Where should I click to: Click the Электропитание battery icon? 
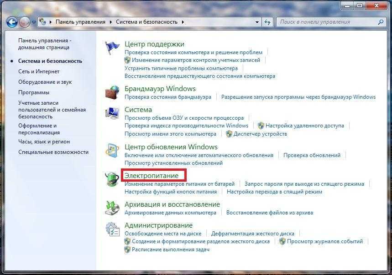coord(112,179)
